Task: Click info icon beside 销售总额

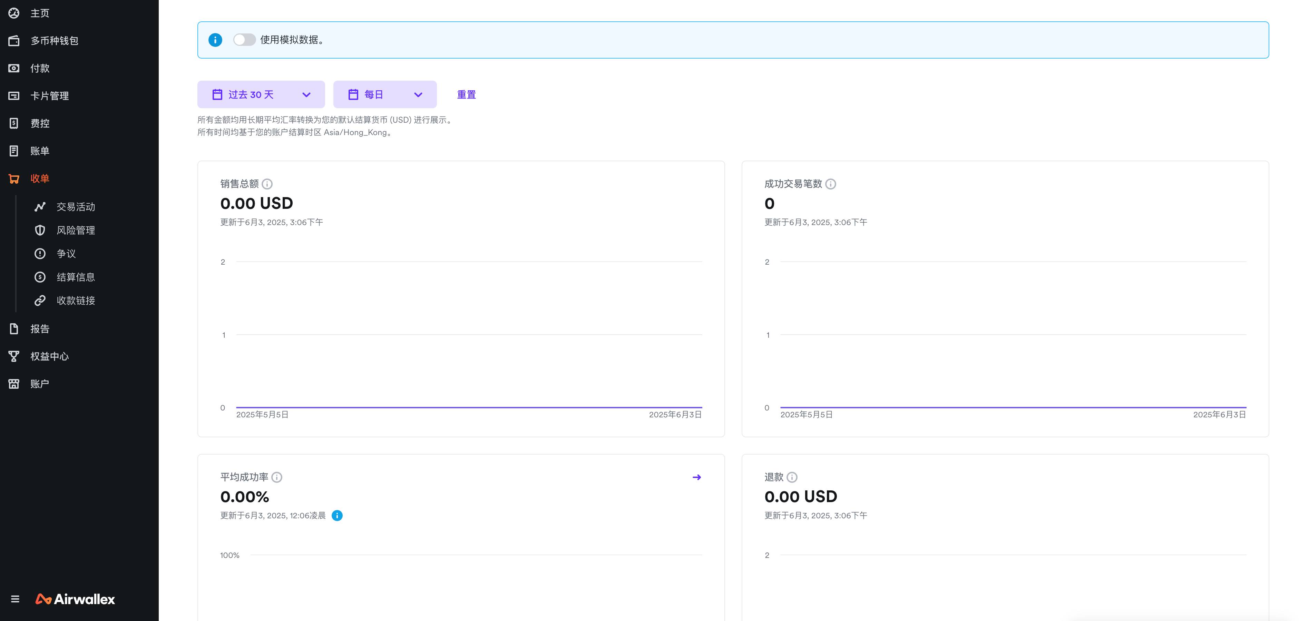Action: point(267,184)
